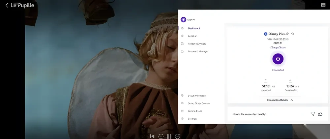Click the 00:11:01 connection timer

click(x=278, y=43)
